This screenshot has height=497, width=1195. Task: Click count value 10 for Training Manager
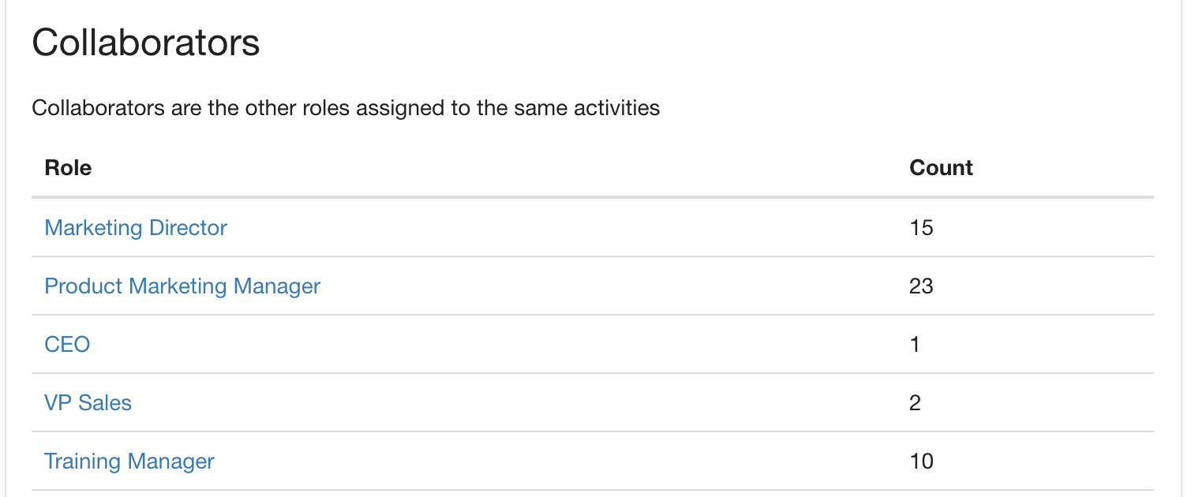click(x=921, y=461)
